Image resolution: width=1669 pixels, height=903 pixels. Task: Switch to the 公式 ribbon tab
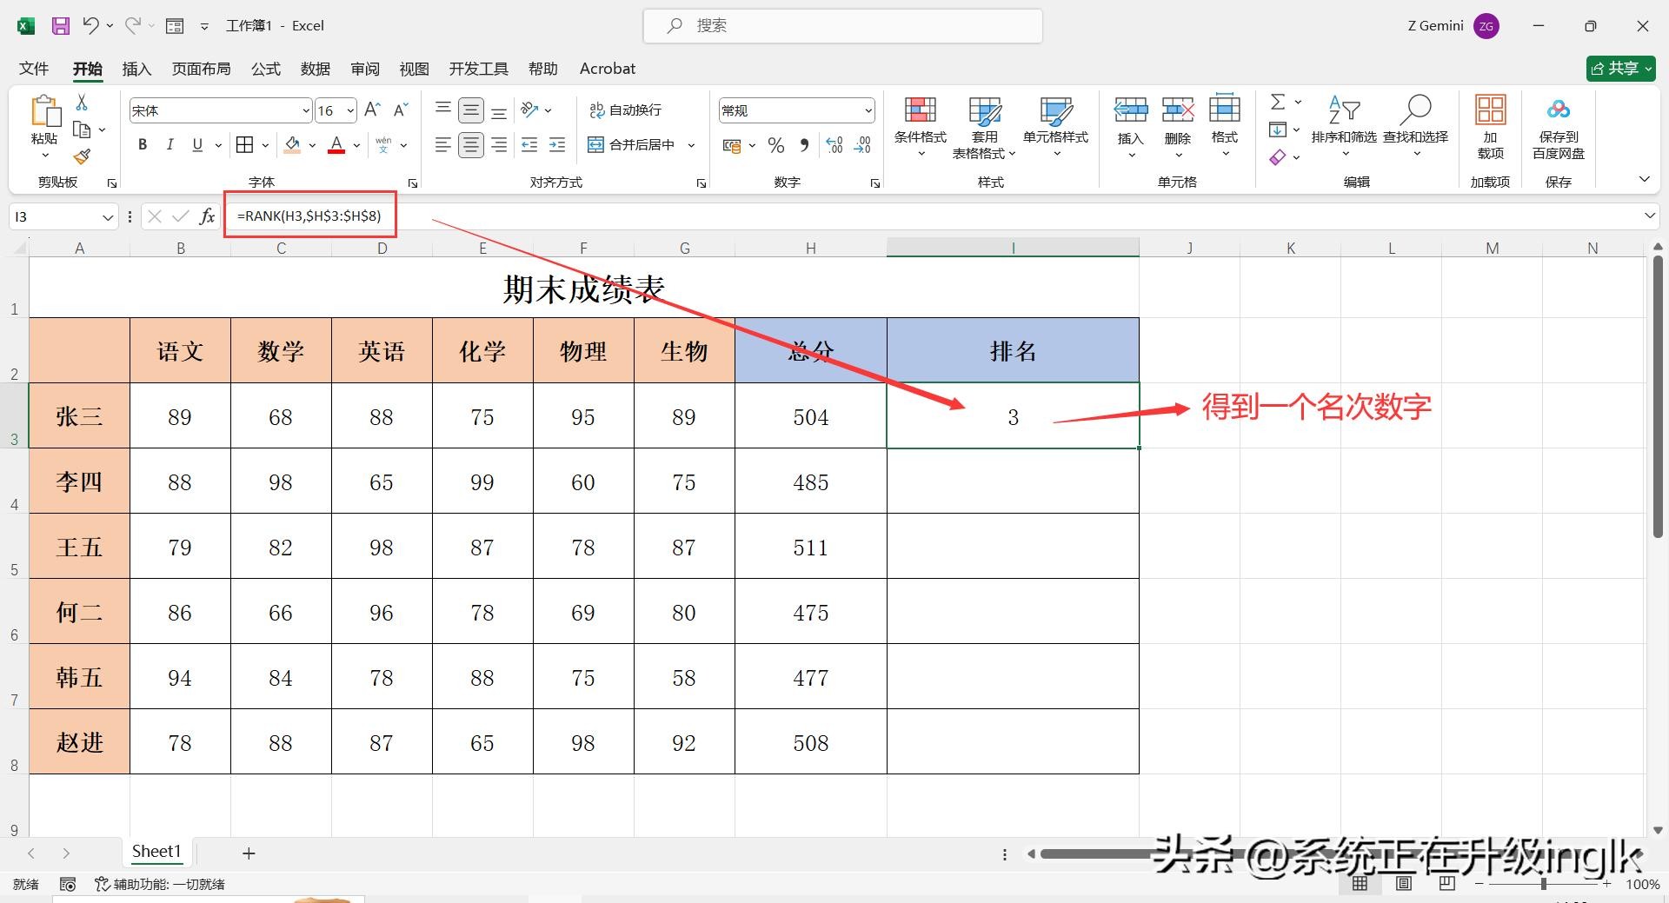(x=266, y=69)
